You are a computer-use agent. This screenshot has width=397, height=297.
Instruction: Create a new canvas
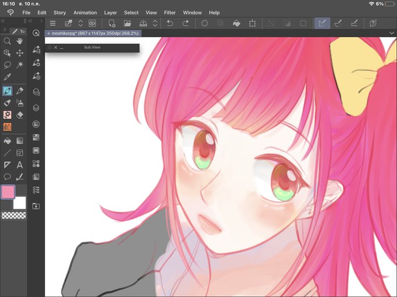coord(112,23)
